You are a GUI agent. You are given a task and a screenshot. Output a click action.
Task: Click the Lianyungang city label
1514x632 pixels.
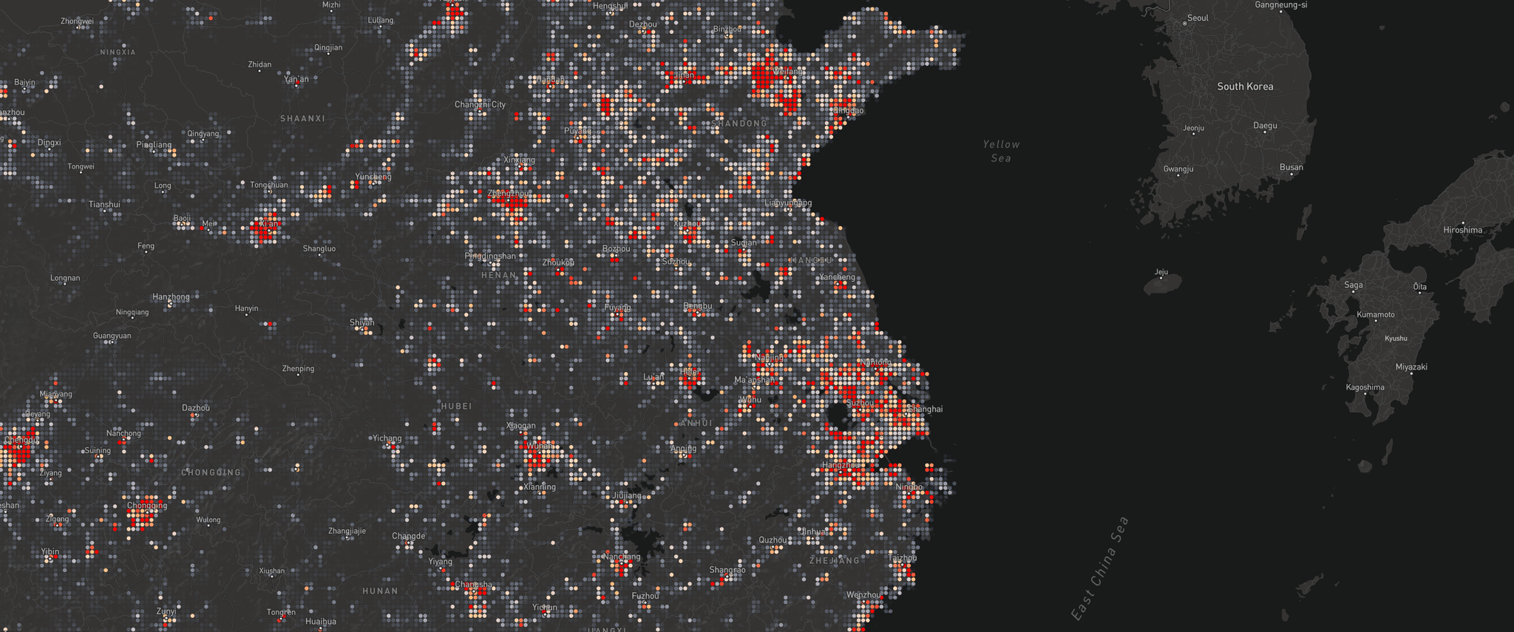788,203
